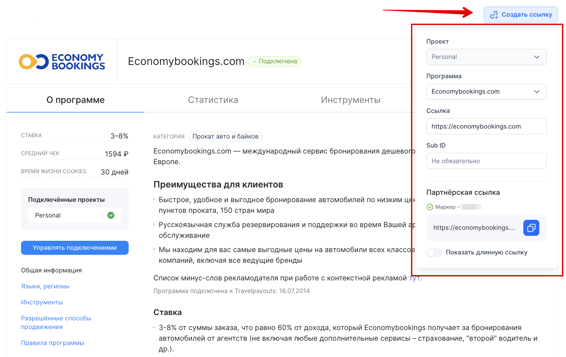Click the green check icon next to Маркер

click(430, 207)
